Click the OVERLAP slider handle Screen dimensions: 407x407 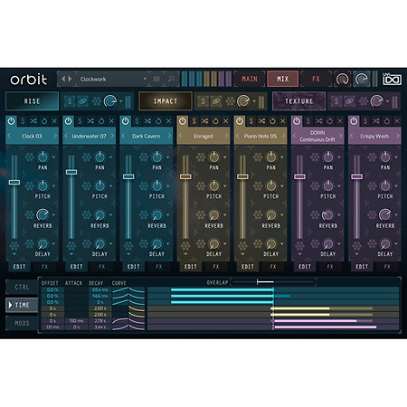(258, 282)
